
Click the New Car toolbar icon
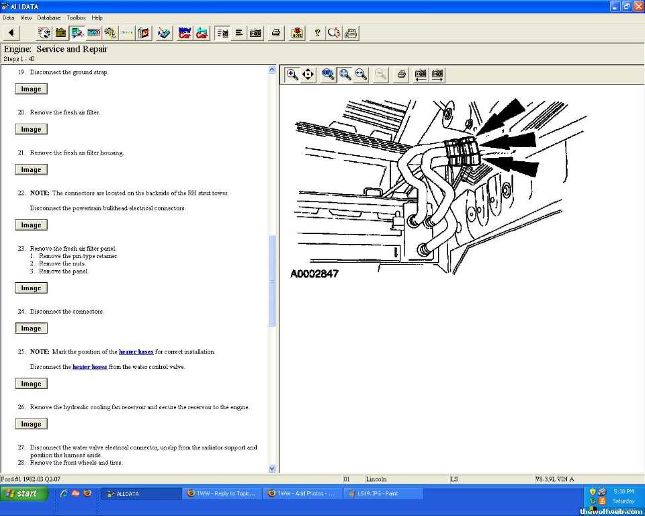(x=185, y=33)
